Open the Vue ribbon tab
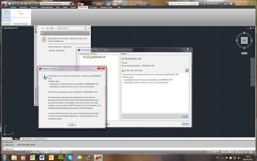This screenshot has width=257, height=161. 58,7
